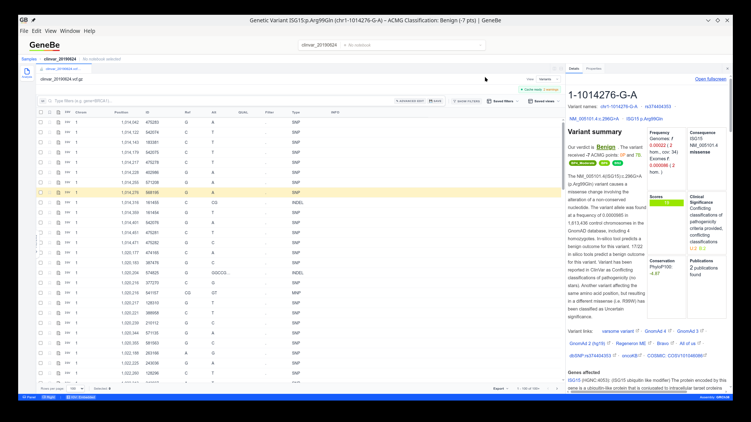Select all rows with header checkbox
Viewport: 751px width, 422px height.
(41, 112)
